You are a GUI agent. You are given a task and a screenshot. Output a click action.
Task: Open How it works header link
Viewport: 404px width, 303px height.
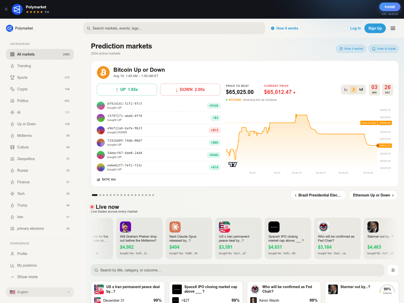pyautogui.click(x=285, y=28)
